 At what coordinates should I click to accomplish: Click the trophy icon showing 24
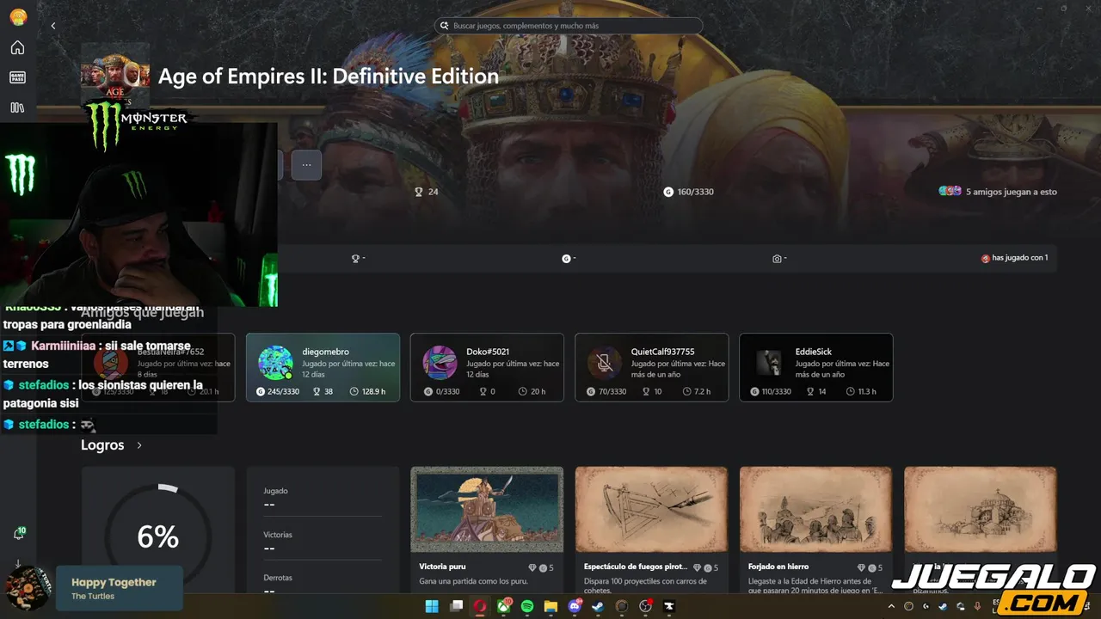[x=419, y=192]
